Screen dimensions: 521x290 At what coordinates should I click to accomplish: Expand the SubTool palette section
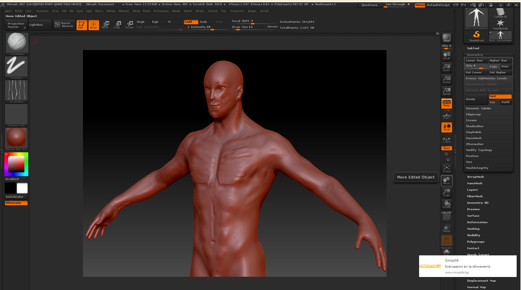coord(473,48)
